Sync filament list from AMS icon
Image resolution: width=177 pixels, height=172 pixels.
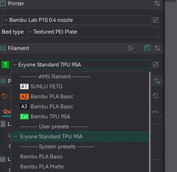coord(147,48)
